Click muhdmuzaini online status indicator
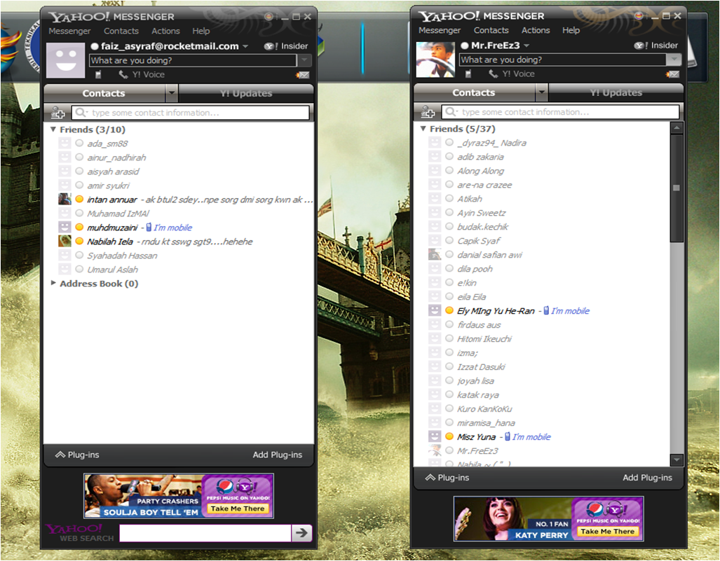This screenshot has width=720, height=561. coord(79,227)
